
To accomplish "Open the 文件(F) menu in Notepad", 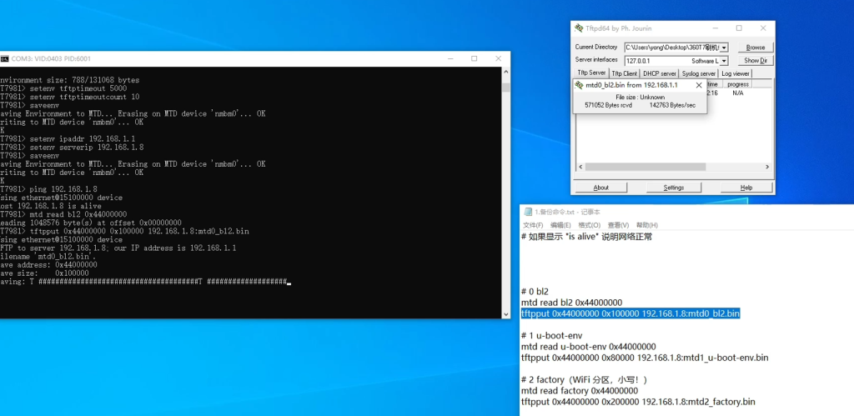I will pyautogui.click(x=533, y=225).
